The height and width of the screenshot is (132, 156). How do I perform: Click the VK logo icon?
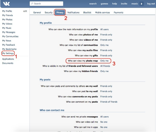6,4
